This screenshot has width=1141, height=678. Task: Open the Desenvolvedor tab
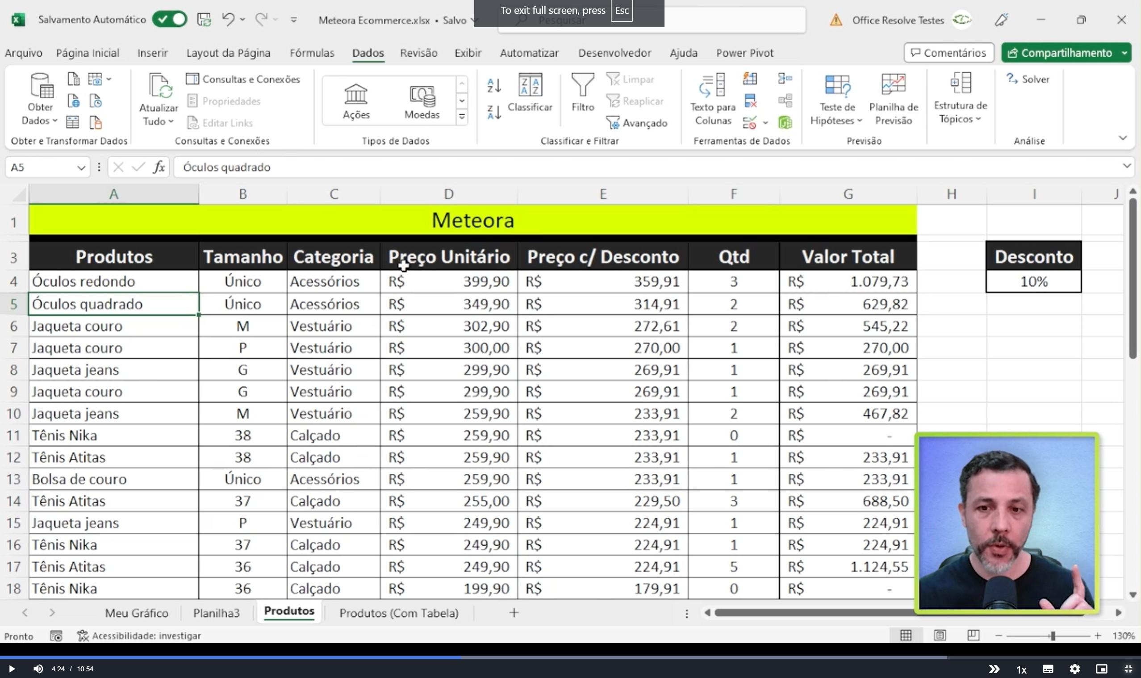pos(614,53)
